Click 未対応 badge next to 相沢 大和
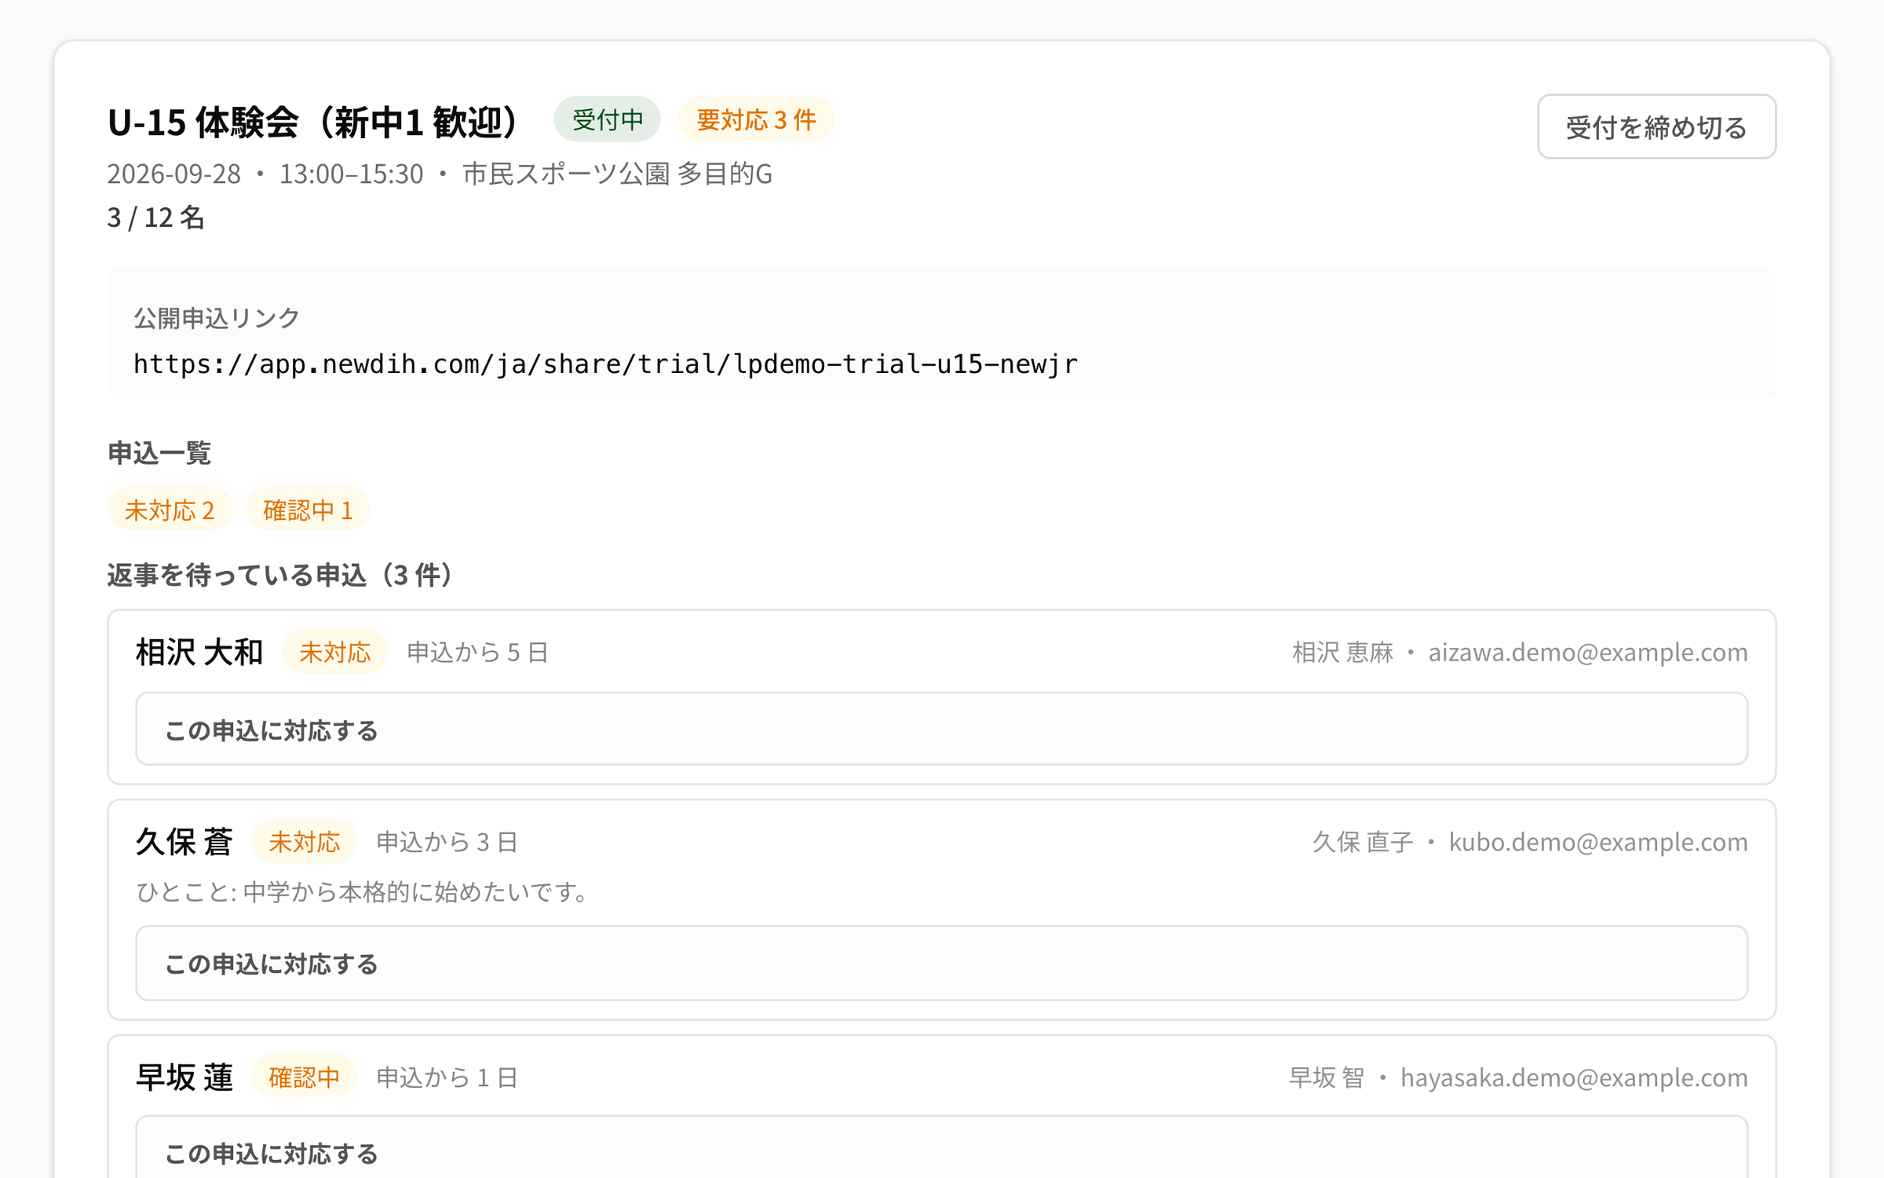 (x=334, y=651)
